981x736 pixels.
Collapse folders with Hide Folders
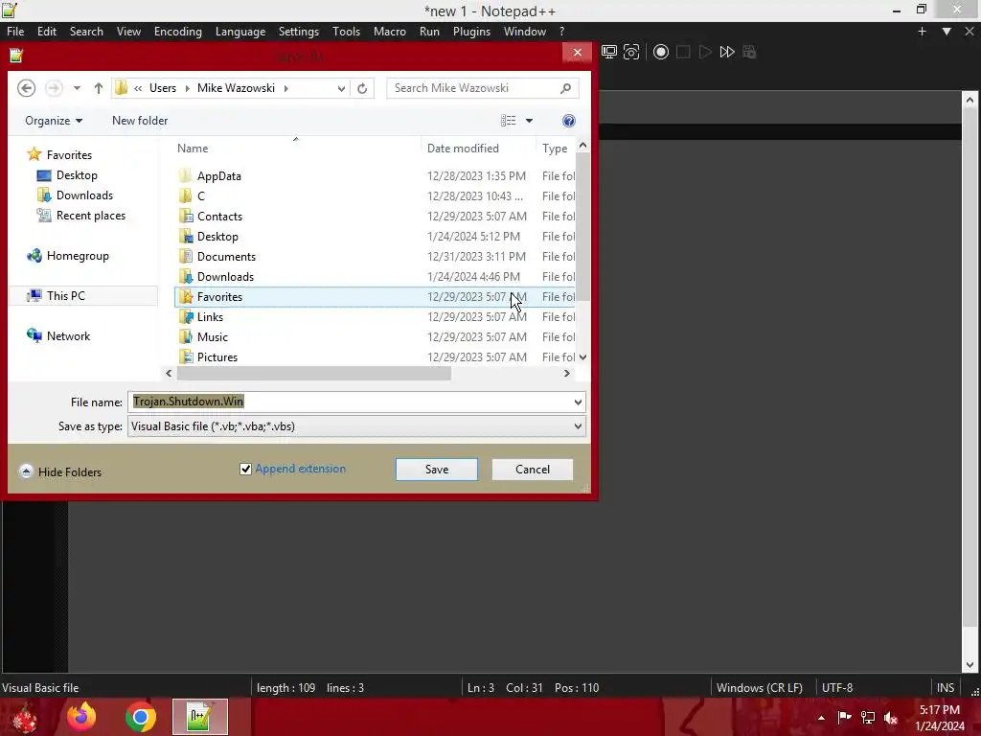point(60,471)
